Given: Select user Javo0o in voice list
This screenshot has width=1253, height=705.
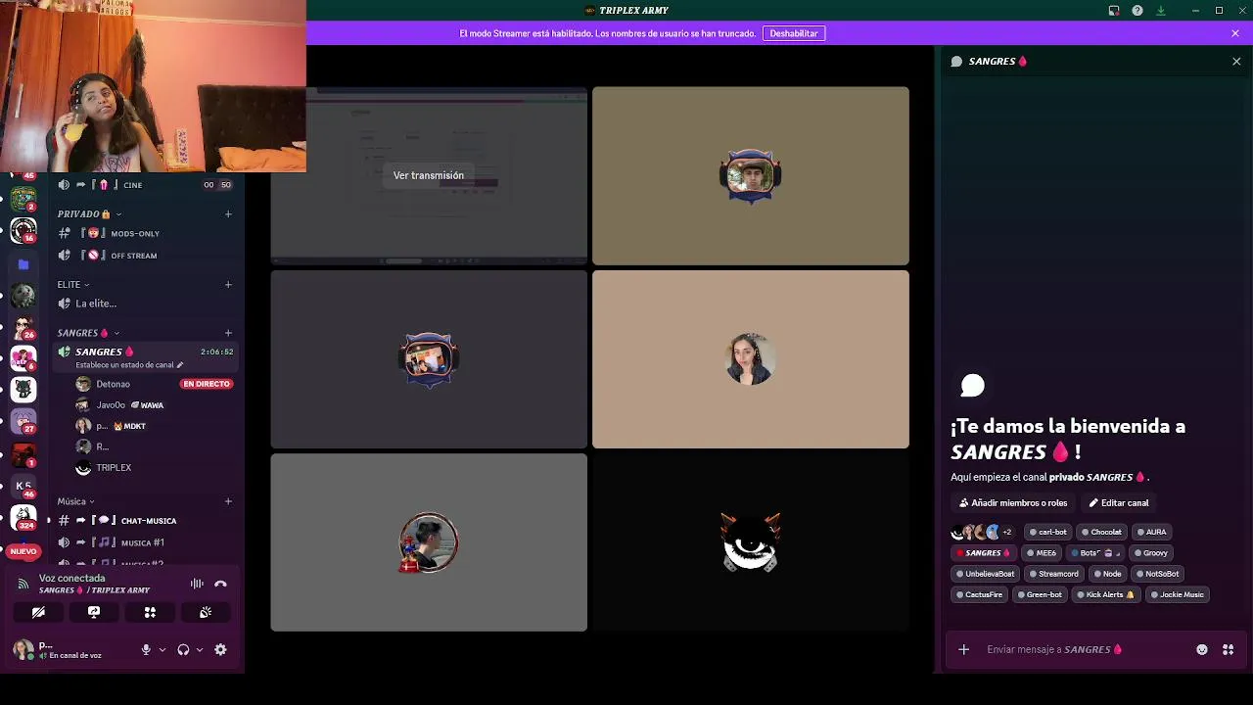Looking at the screenshot, I should (x=111, y=405).
